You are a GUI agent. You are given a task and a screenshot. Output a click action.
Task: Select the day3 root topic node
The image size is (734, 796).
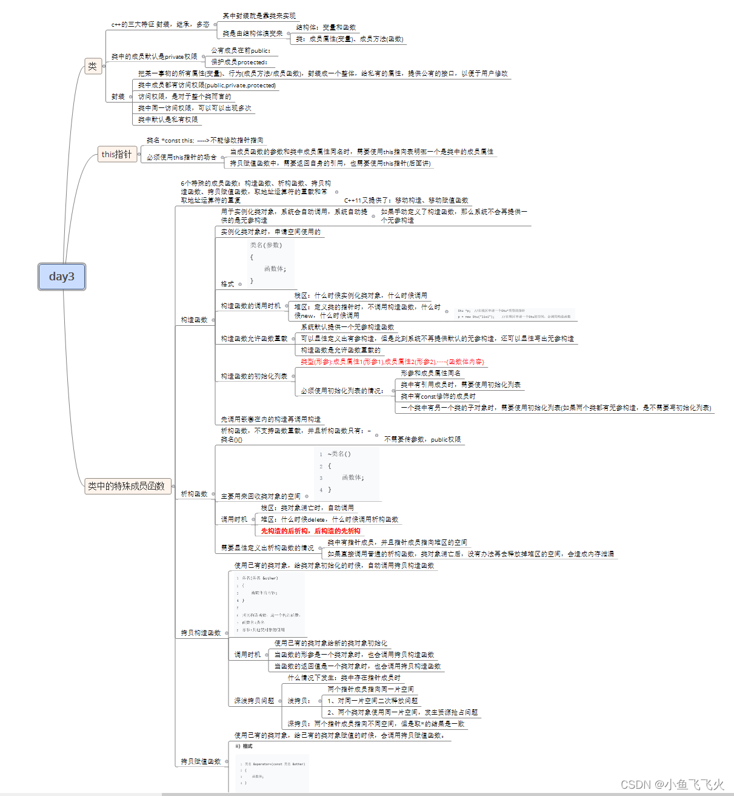61,277
